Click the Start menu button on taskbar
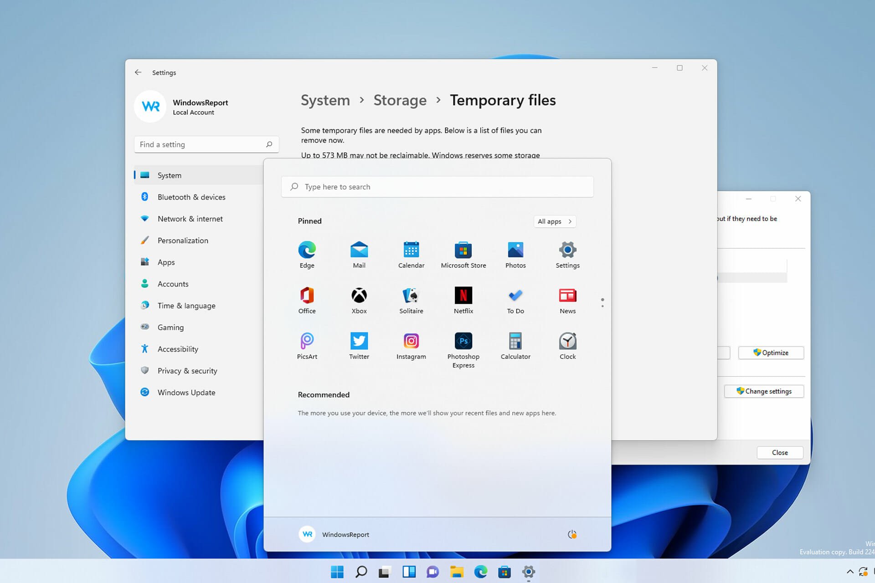Screen dimensions: 875x583 click(x=337, y=571)
